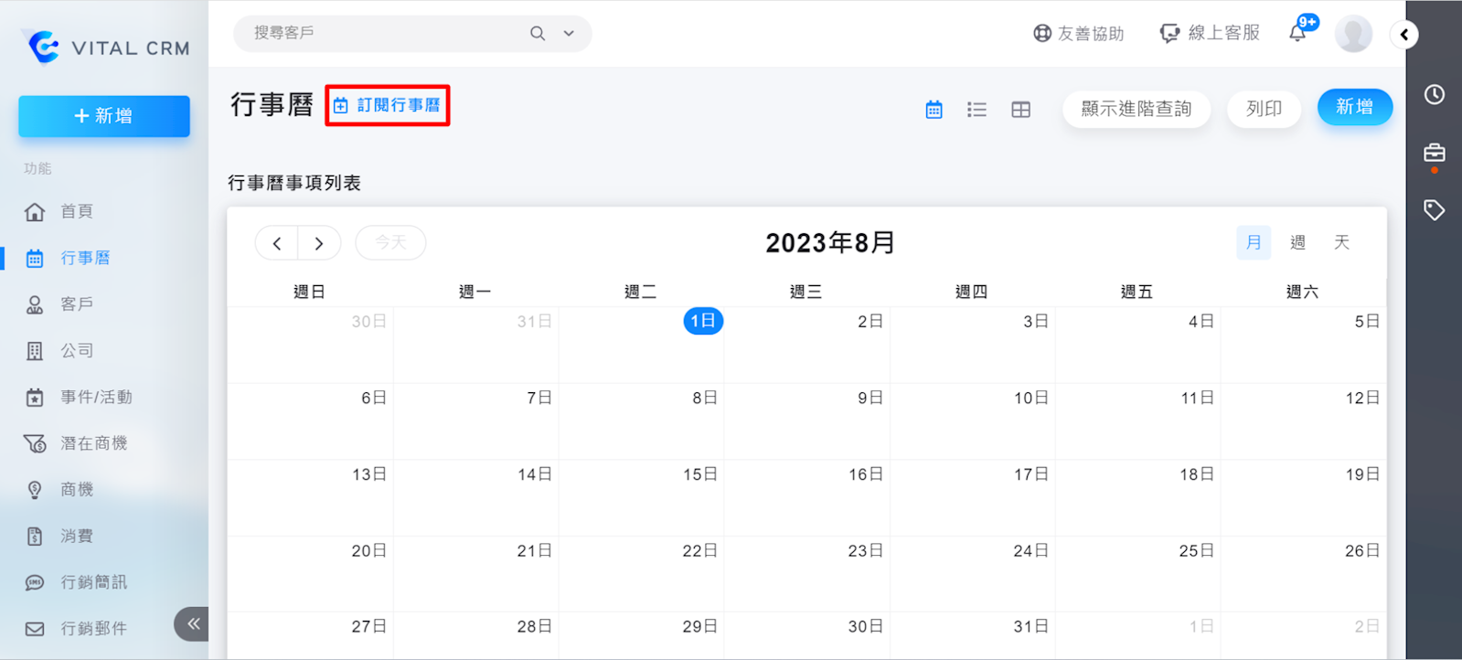Viewport: 1462px width, 660px height.
Task: Switch to list view icon
Action: click(x=976, y=110)
